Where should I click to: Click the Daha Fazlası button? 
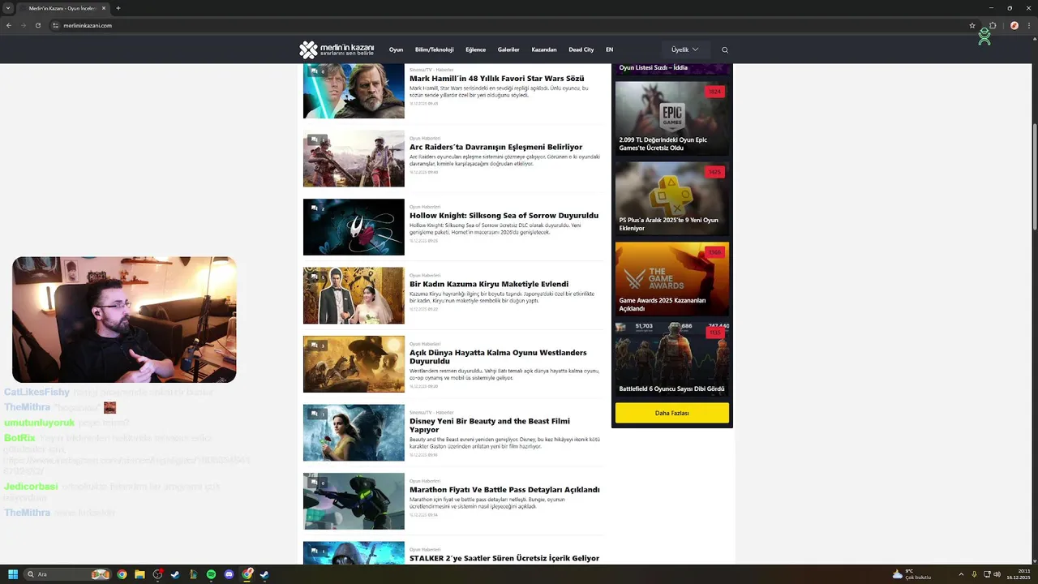pyautogui.click(x=672, y=413)
